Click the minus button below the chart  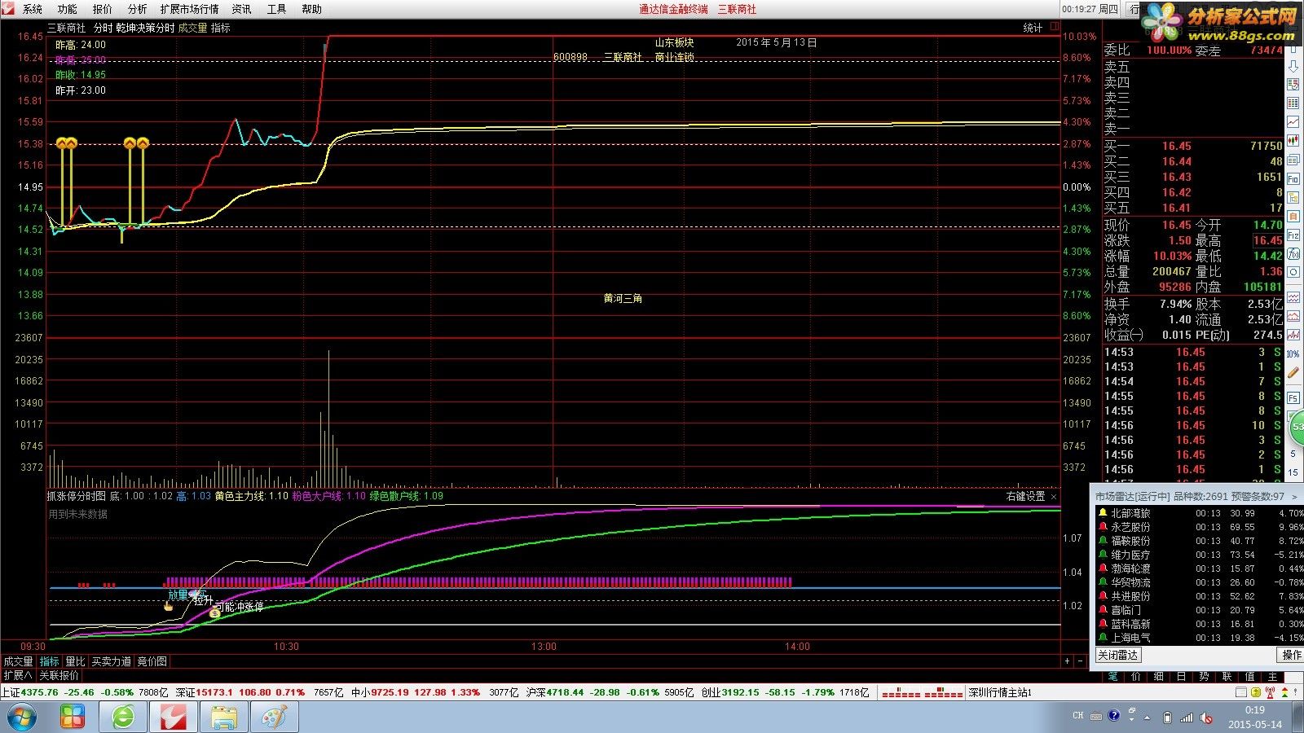point(1080,661)
